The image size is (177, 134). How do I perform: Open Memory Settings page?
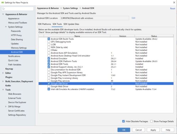tap(19, 48)
